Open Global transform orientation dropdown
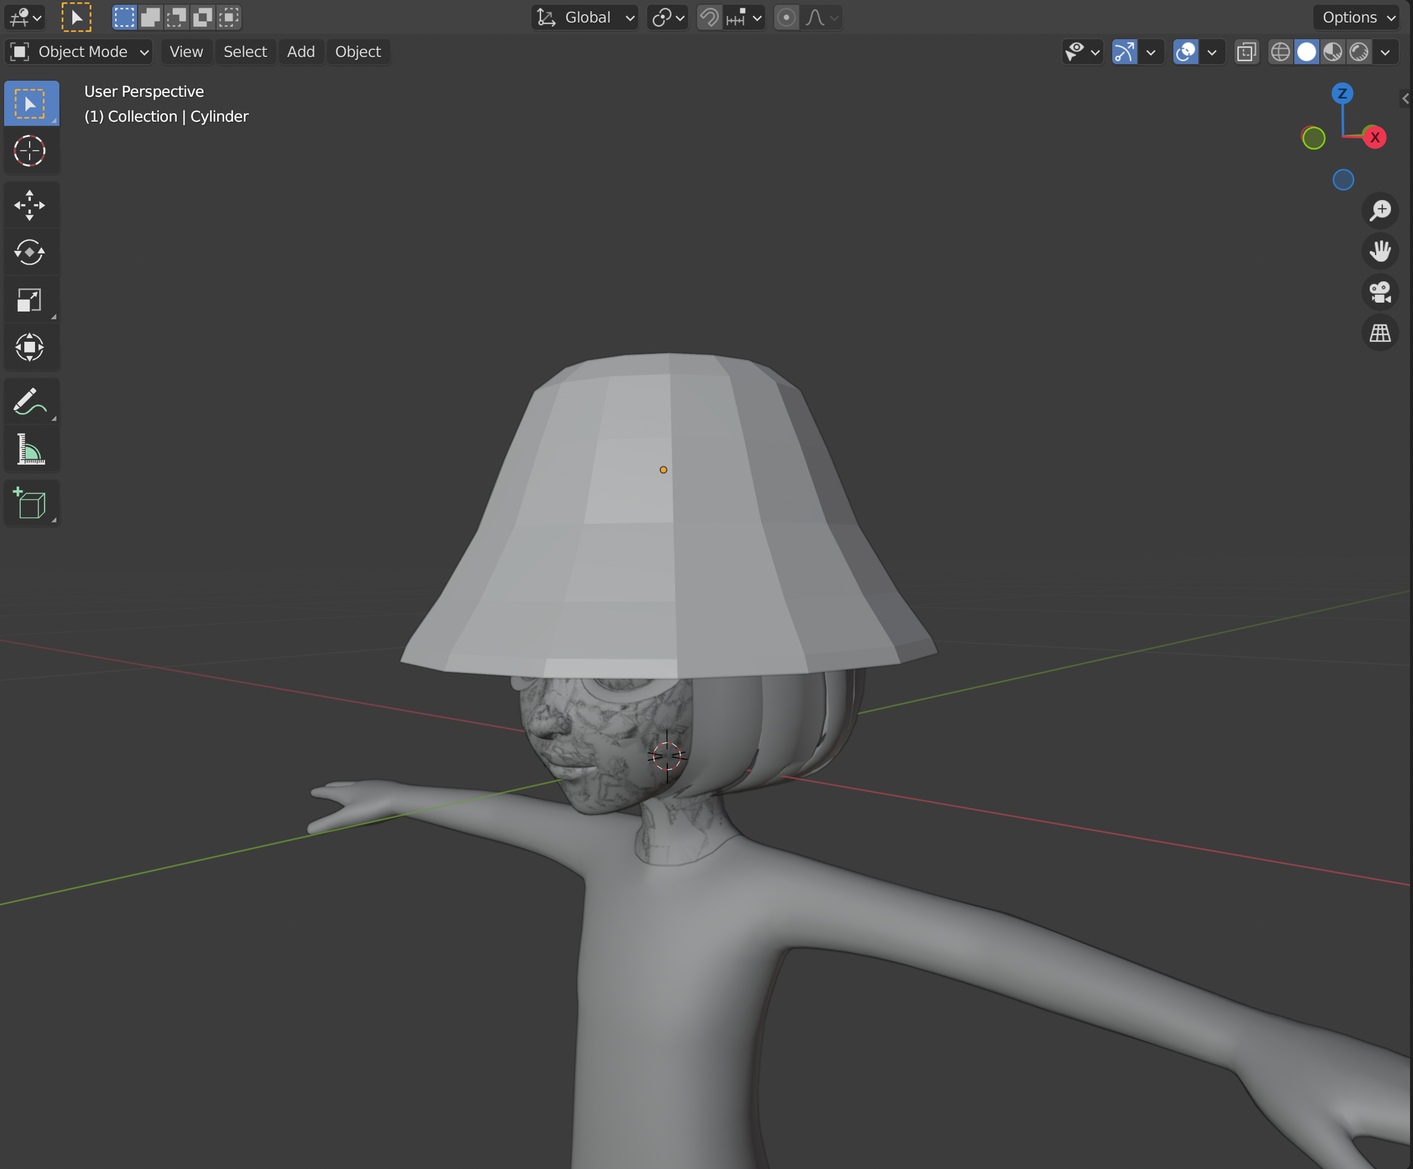This screenshot has width=1413, height=1169. click(585, 17)
